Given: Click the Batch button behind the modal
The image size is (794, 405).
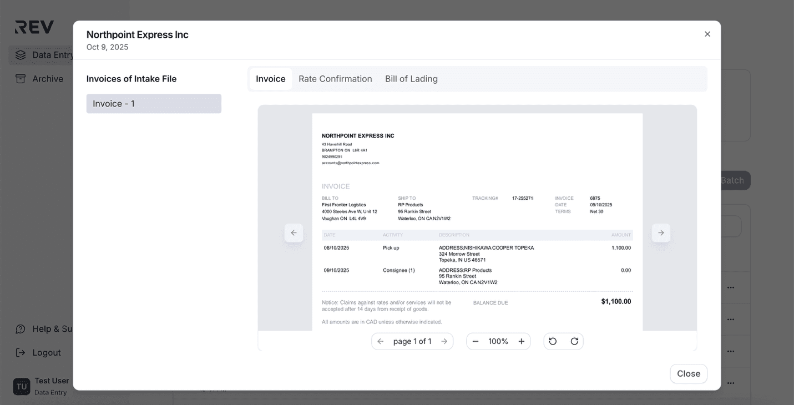Looking at the screenshot, I should coord(731,180).
